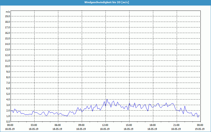Click the 19.05.19 date label
The image size is (211, 132).
200,129
